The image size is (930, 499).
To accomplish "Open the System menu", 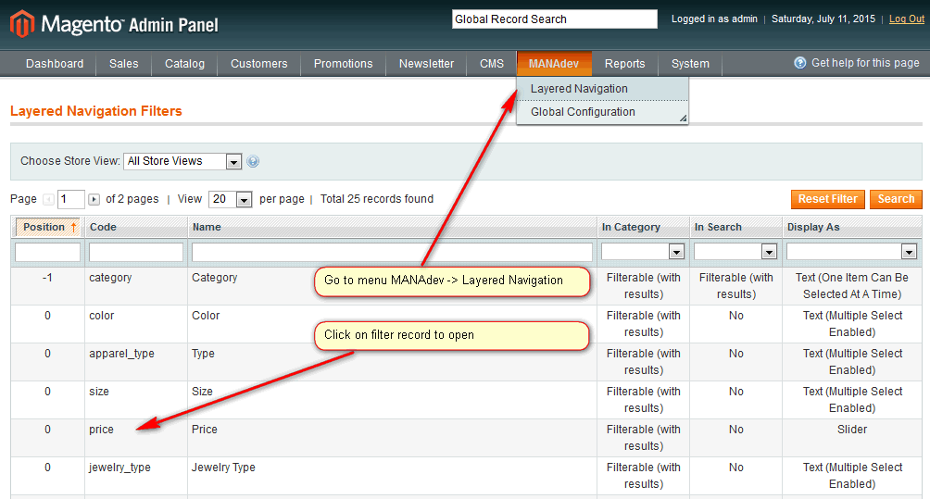I will (690, 63).
